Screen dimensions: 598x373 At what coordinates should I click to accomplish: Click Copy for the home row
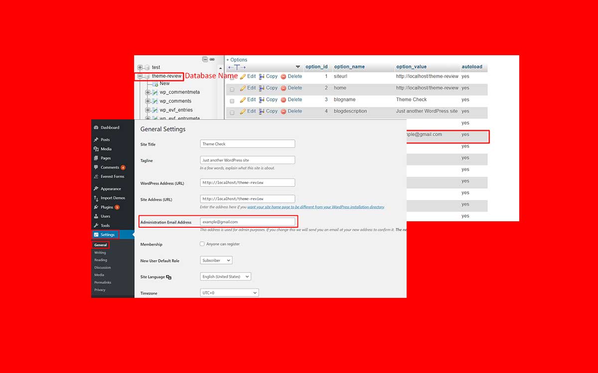[268, 88]
